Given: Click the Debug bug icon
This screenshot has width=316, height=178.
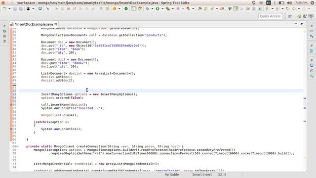Looking at the screenshot, I should [x=148, y=9].
